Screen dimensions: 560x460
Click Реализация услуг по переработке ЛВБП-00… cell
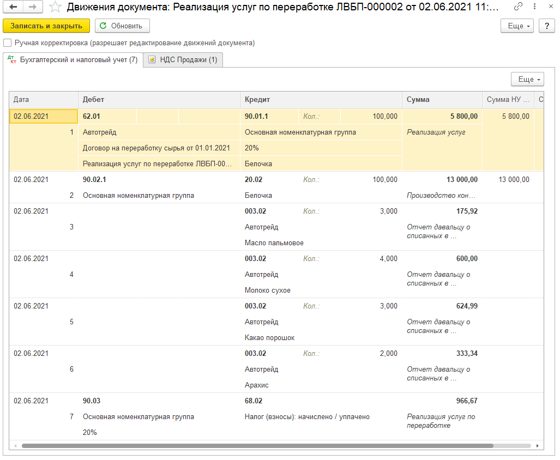click(159, 164)
